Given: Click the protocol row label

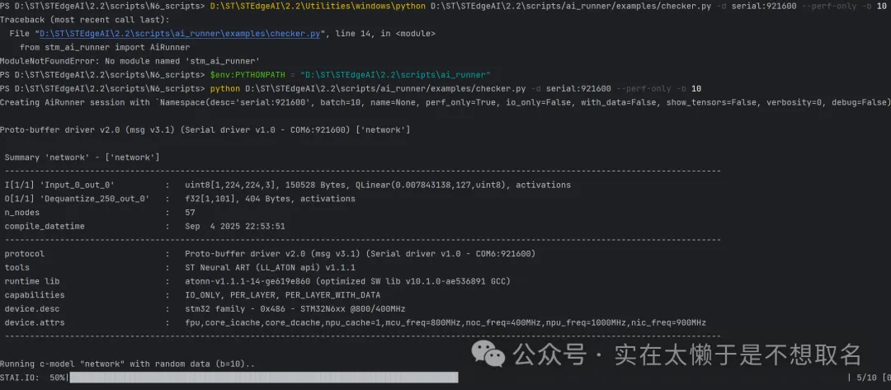Looking at the screenshot, I should [25, 254].
